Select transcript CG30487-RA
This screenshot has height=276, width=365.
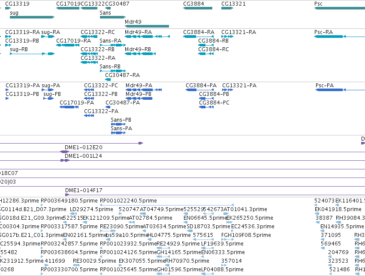[x=108, y=80]
